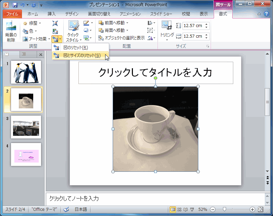
Task: Click the compress pictures icon
Action: click(x=55, y=23)
